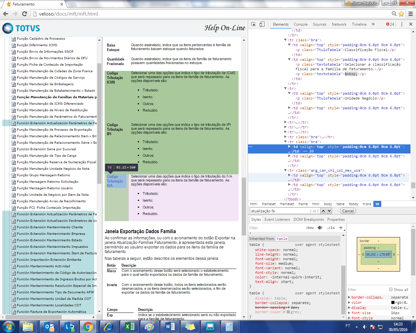Open DevTools three-dot customize menu
Screen dimensions: 416x333
click(x=402, y=24)
